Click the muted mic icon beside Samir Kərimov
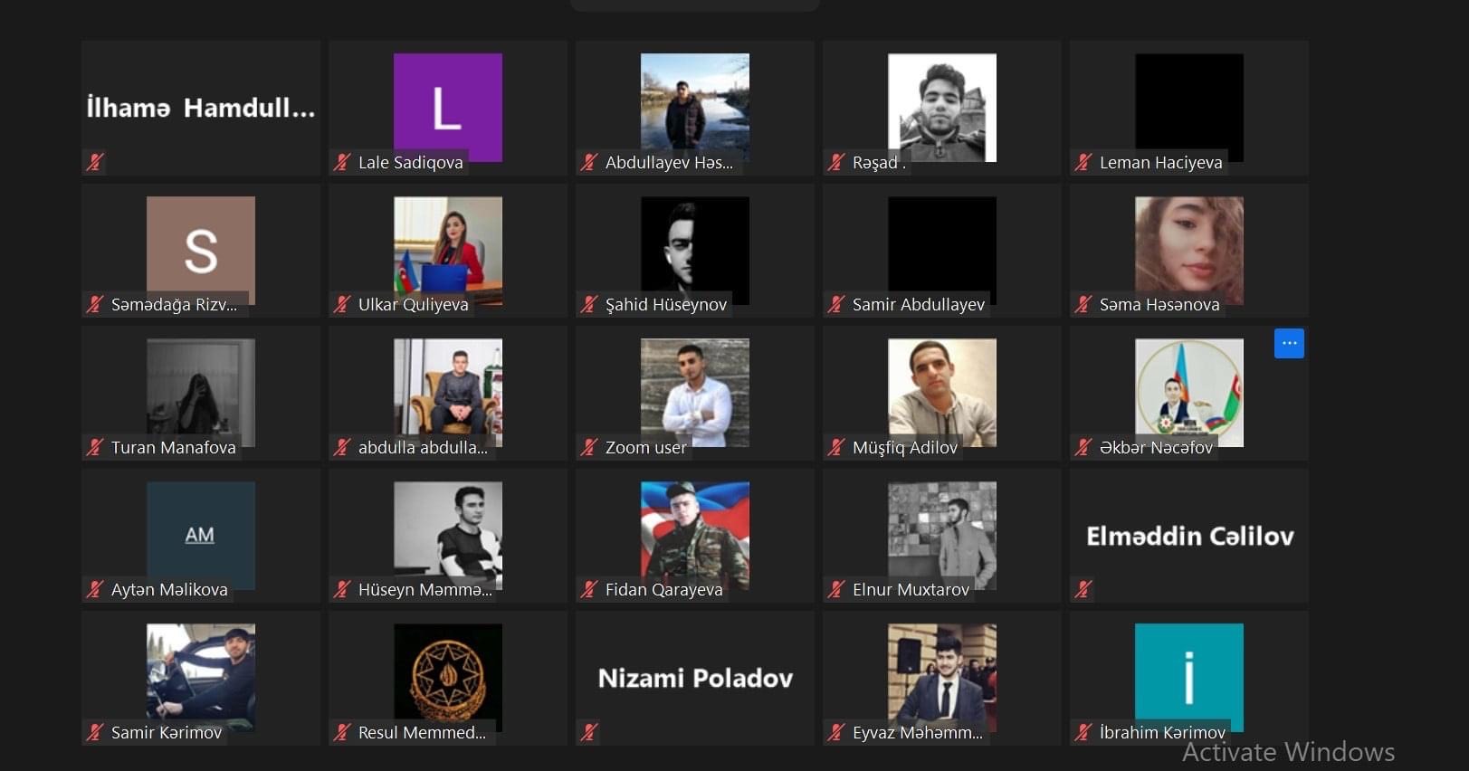 pos(95,732)
